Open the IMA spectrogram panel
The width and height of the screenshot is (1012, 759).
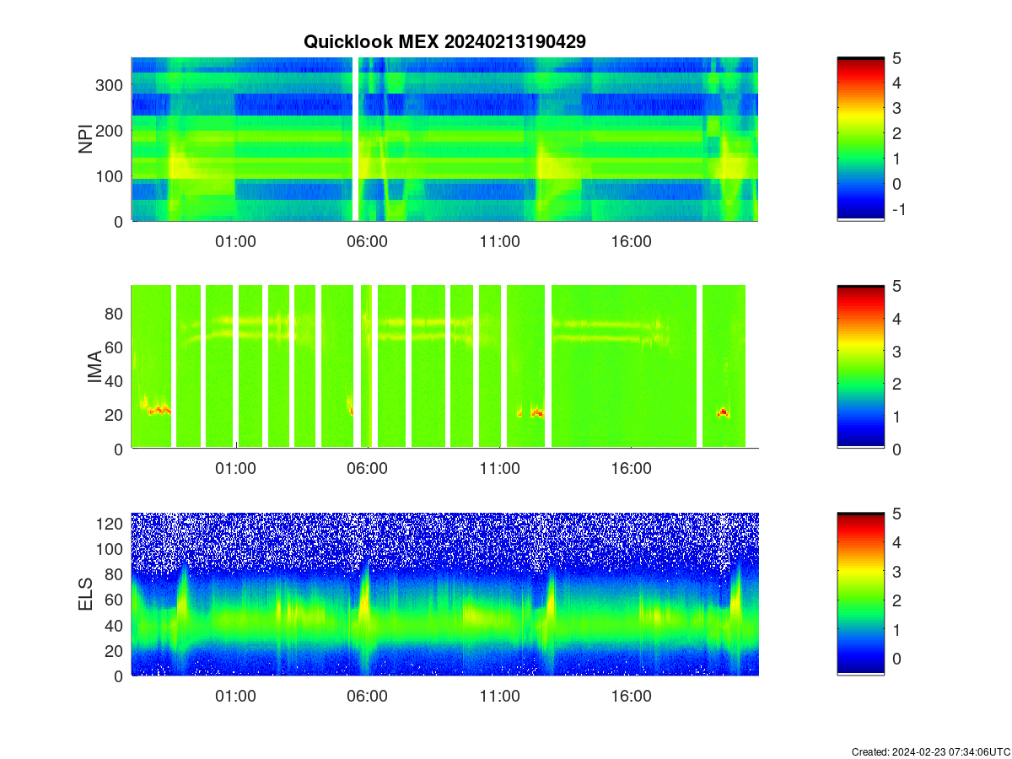pyautogui.click(x=444, y=366)
